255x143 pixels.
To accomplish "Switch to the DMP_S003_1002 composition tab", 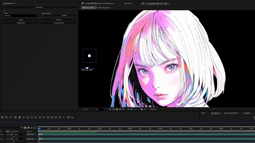I will (x=104, y=8).
